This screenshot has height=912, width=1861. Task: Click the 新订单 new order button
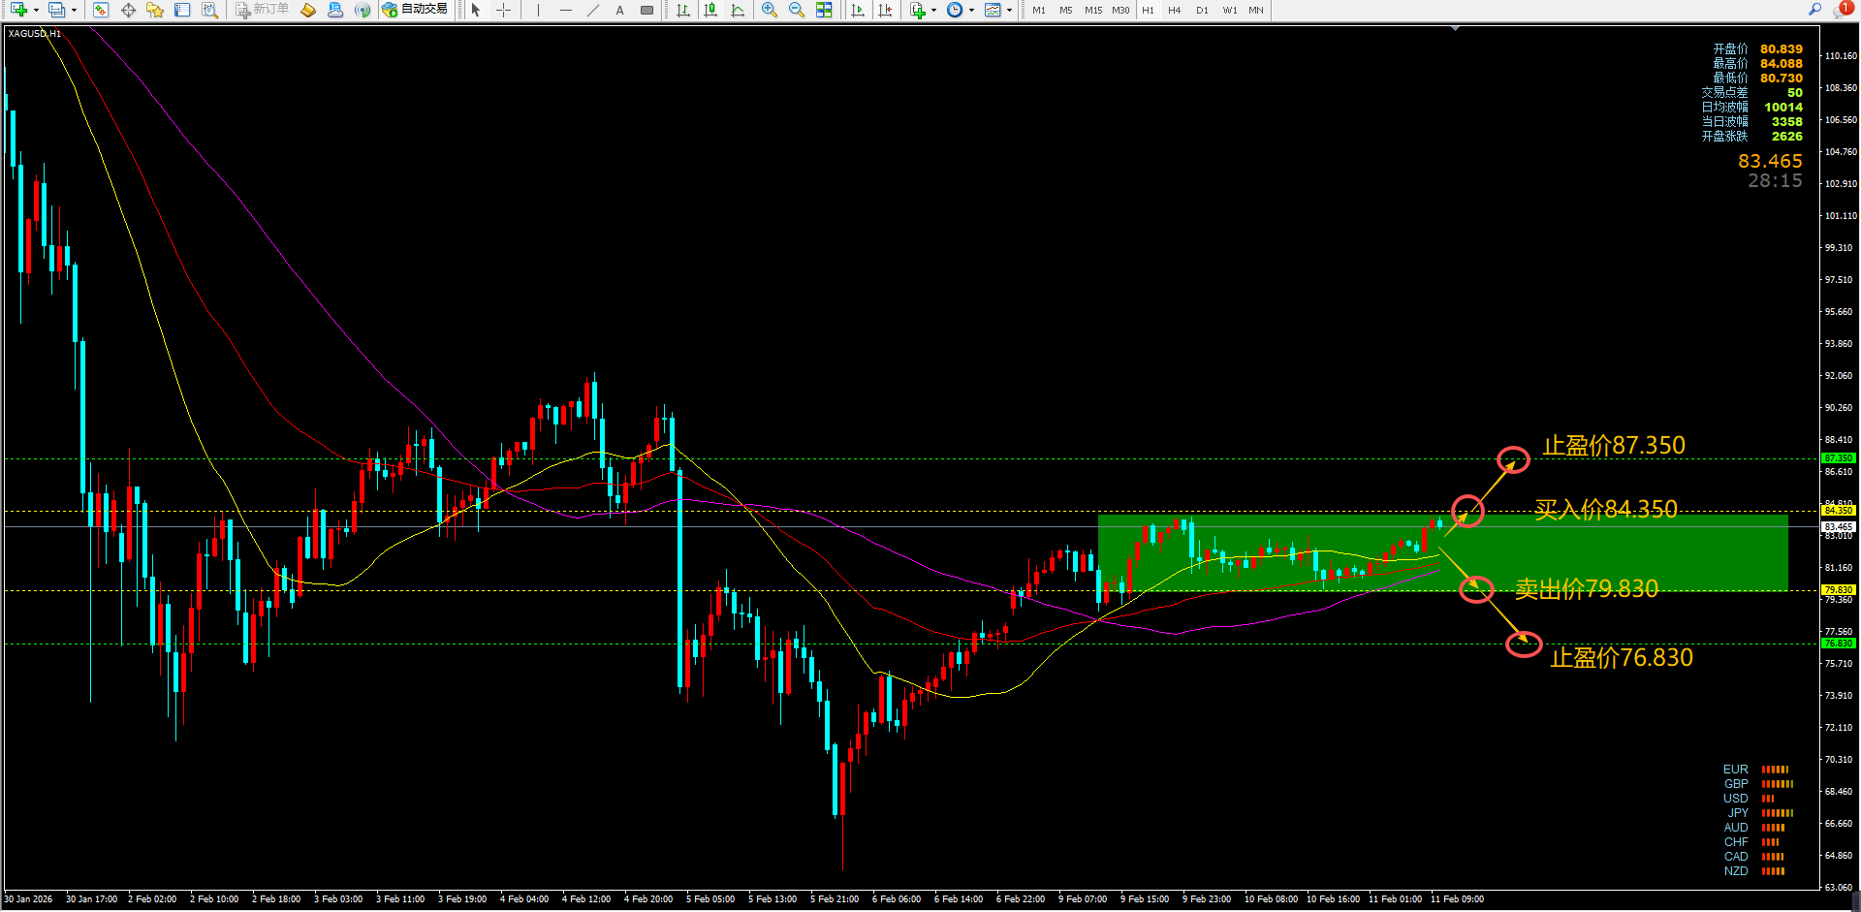tap(262, 10)
